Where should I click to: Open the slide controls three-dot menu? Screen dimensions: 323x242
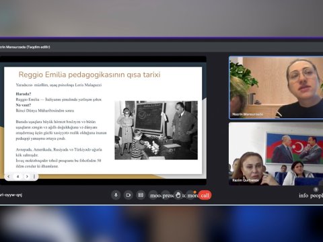(34, 177)
